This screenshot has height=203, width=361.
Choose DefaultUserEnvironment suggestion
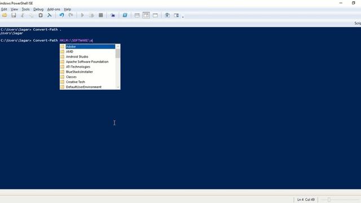coord(87,87)
